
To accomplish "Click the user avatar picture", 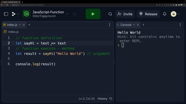I will [174, 14].
